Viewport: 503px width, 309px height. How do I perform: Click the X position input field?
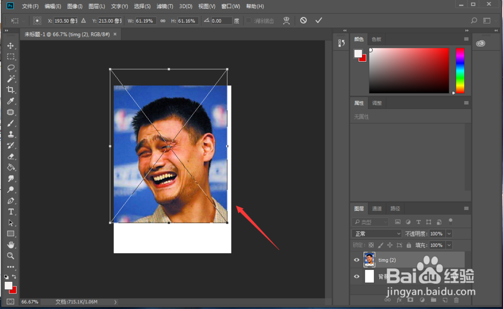(65, 21)
